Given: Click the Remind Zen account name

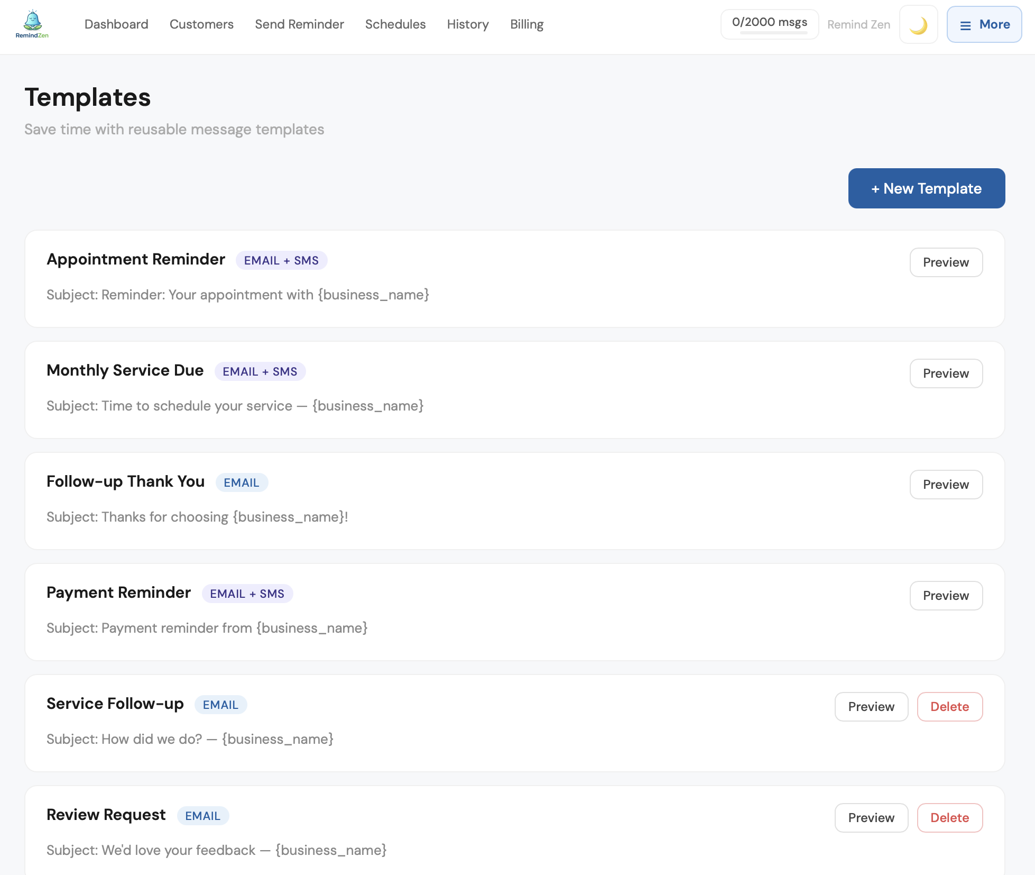Looking at the screenshot, I should tap(858, 24).
